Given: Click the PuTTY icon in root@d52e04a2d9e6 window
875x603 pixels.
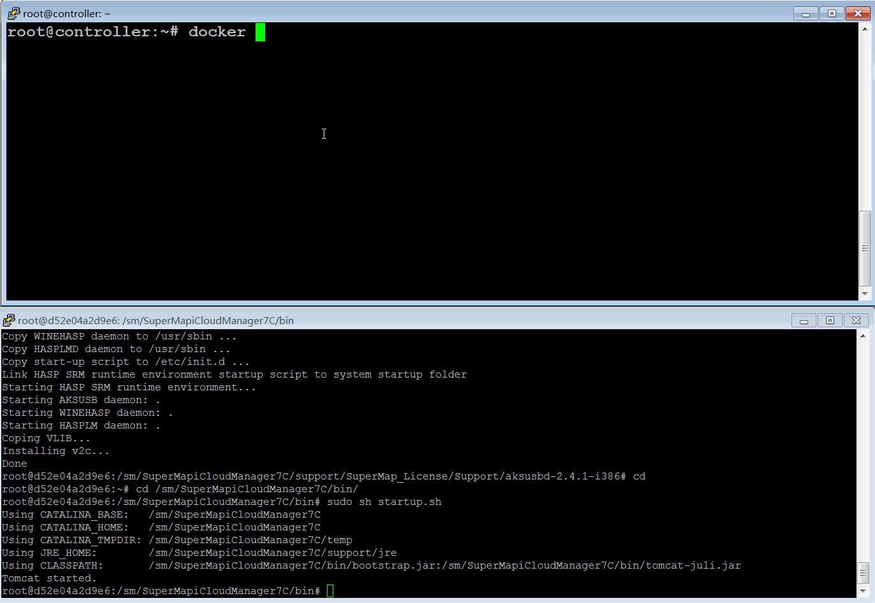Looking at the screenshot, I should point(8,320).
